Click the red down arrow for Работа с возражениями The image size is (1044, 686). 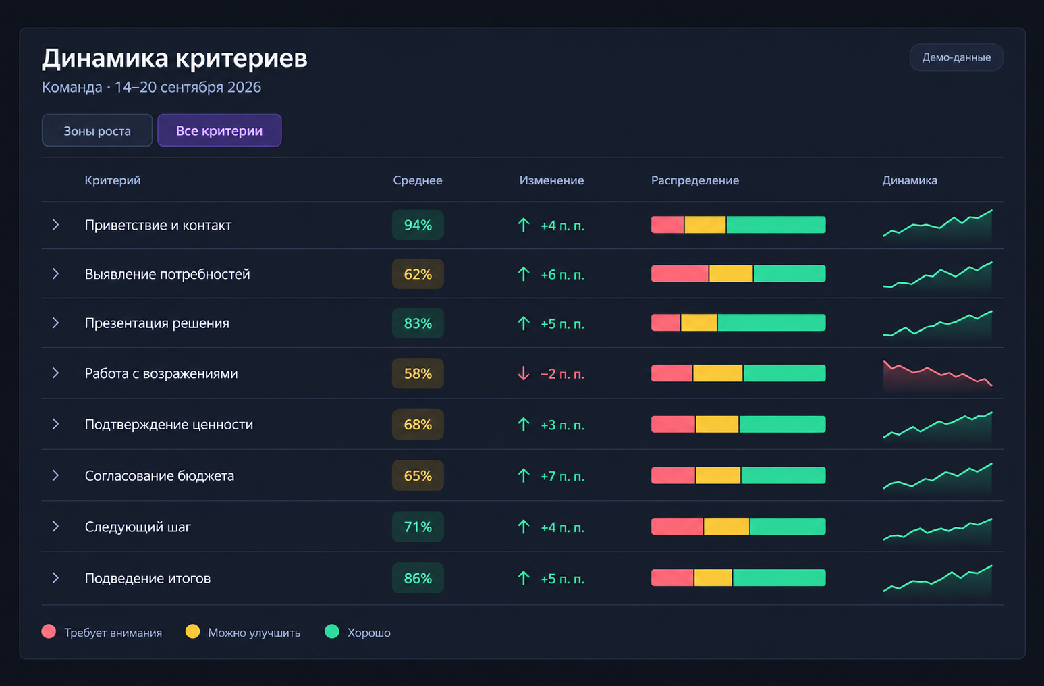(524, 373)
